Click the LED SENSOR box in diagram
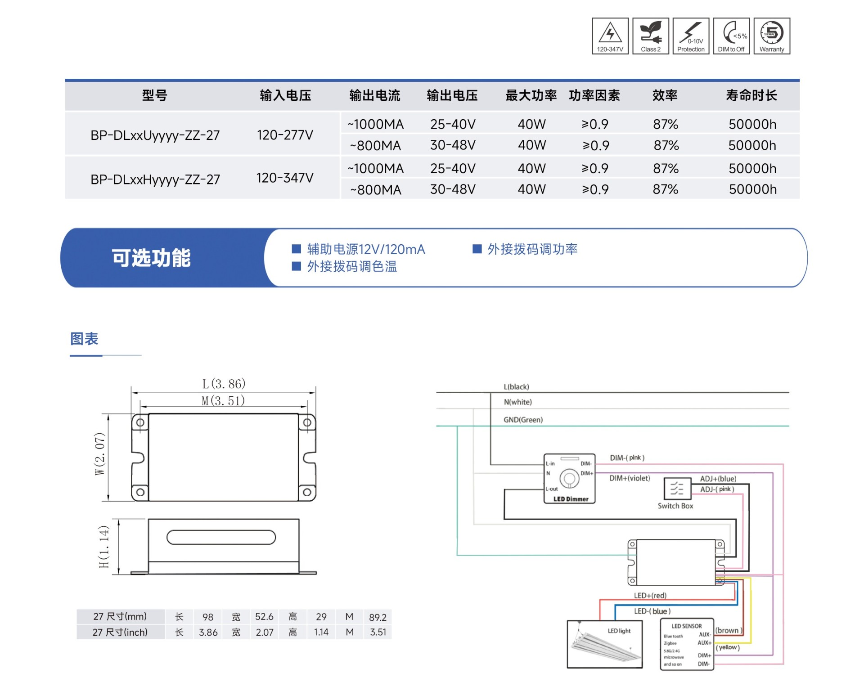The width and height of the screenshot is (864, 691). pyautogui.click(x=687, y=644)
